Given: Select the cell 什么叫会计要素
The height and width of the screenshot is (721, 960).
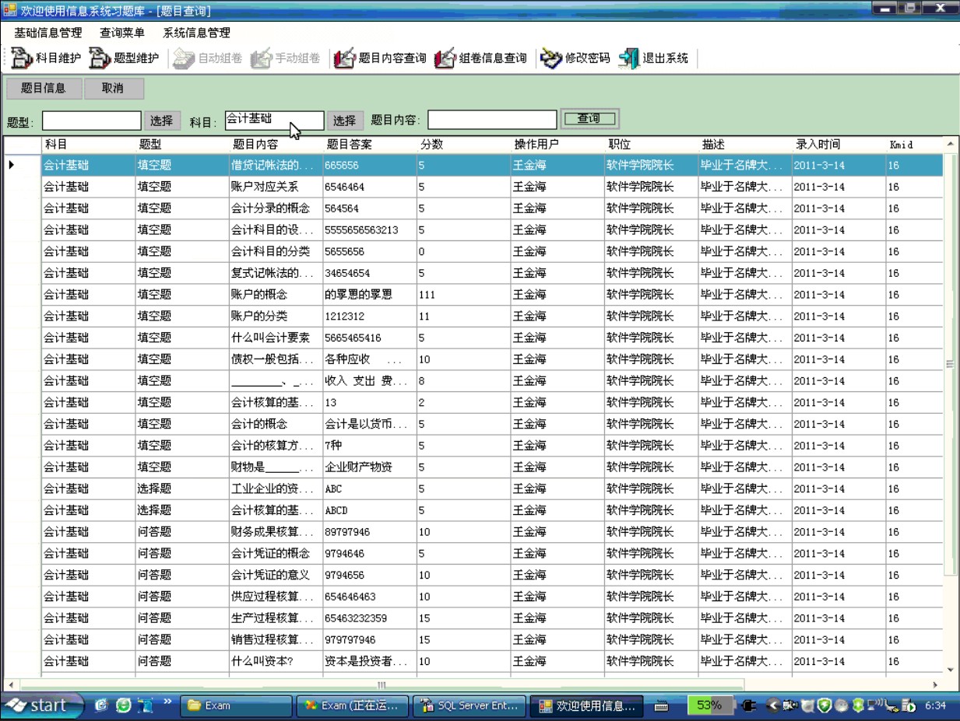Looking at the screenshot, I should click(276, 338).
